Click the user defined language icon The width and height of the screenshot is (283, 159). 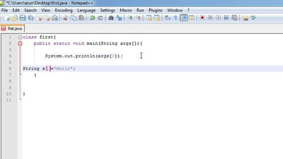[191, 18]
